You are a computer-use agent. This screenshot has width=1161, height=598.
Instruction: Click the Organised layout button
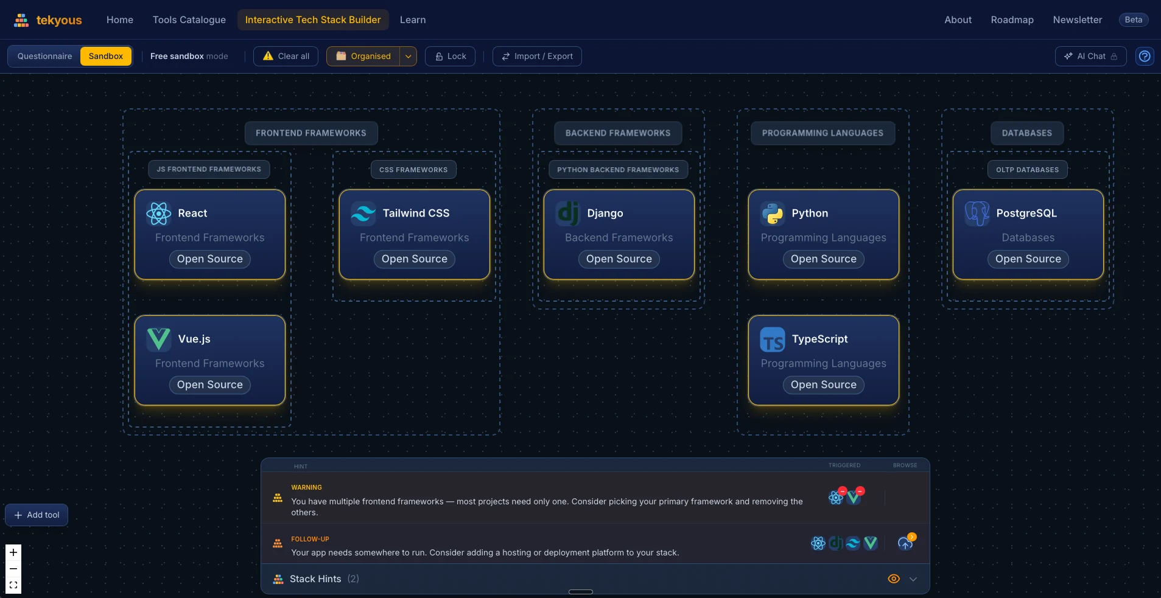click(363, 56)
